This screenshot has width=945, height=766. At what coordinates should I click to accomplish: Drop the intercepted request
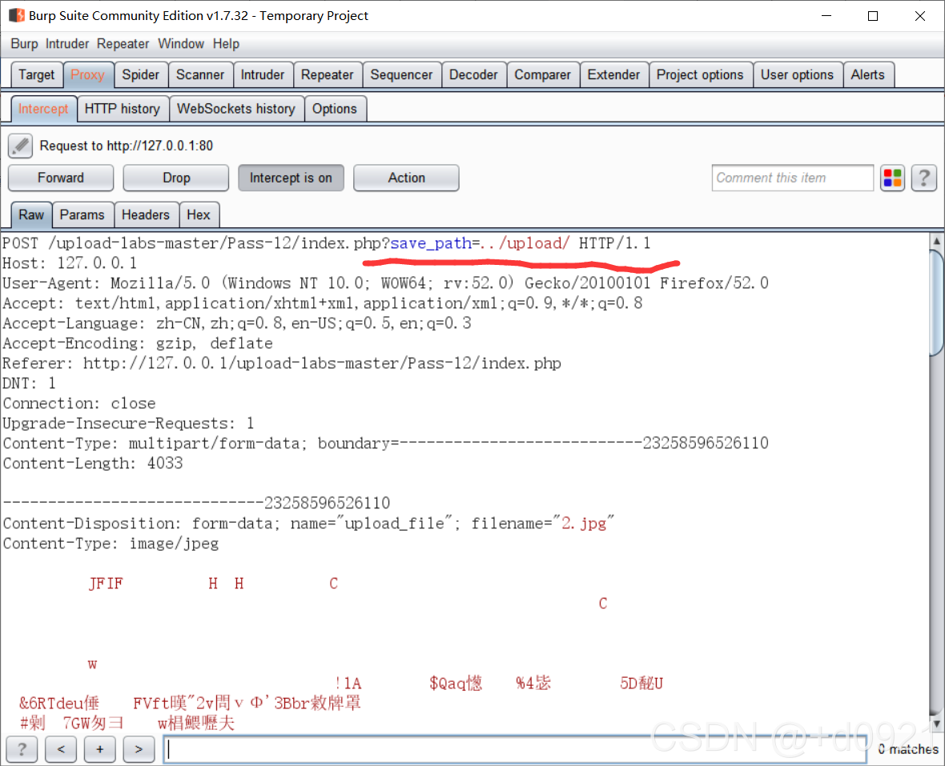(176, 178)
